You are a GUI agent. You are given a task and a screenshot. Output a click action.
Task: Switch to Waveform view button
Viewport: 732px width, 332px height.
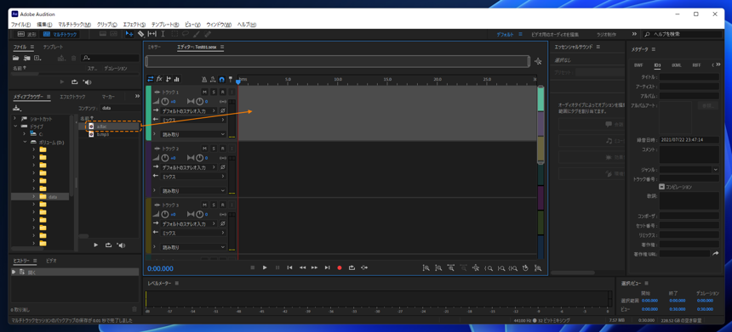(x=26, y=34)
